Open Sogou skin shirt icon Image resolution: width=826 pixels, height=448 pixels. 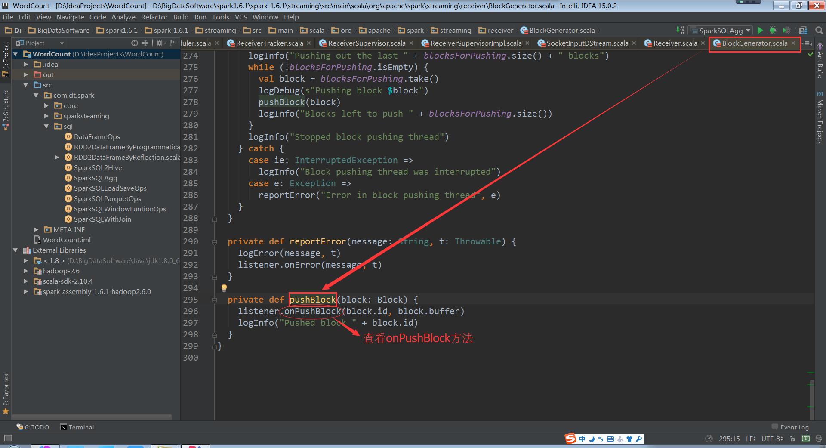tap(629, 439)
